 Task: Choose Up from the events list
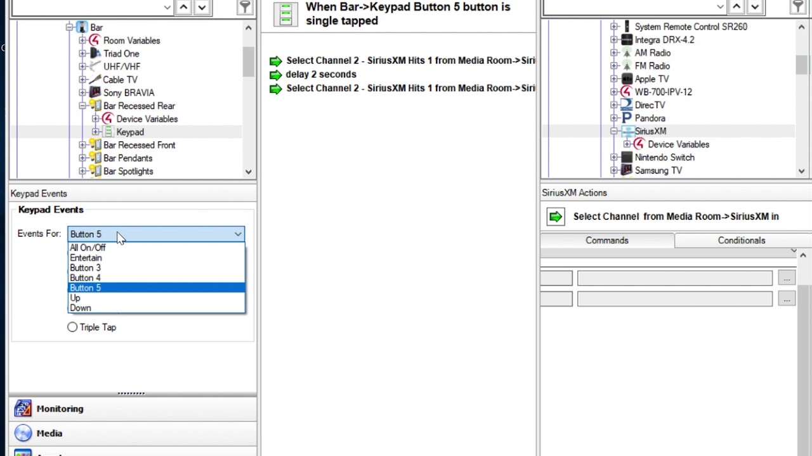(x=156, y=298)
